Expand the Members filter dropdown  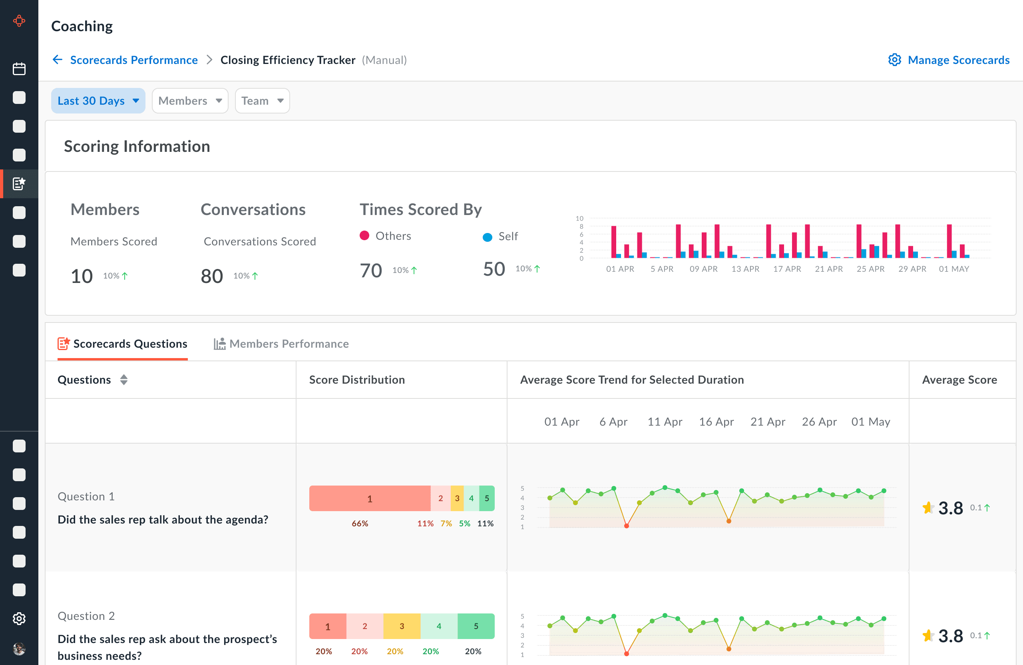(189, 101)
